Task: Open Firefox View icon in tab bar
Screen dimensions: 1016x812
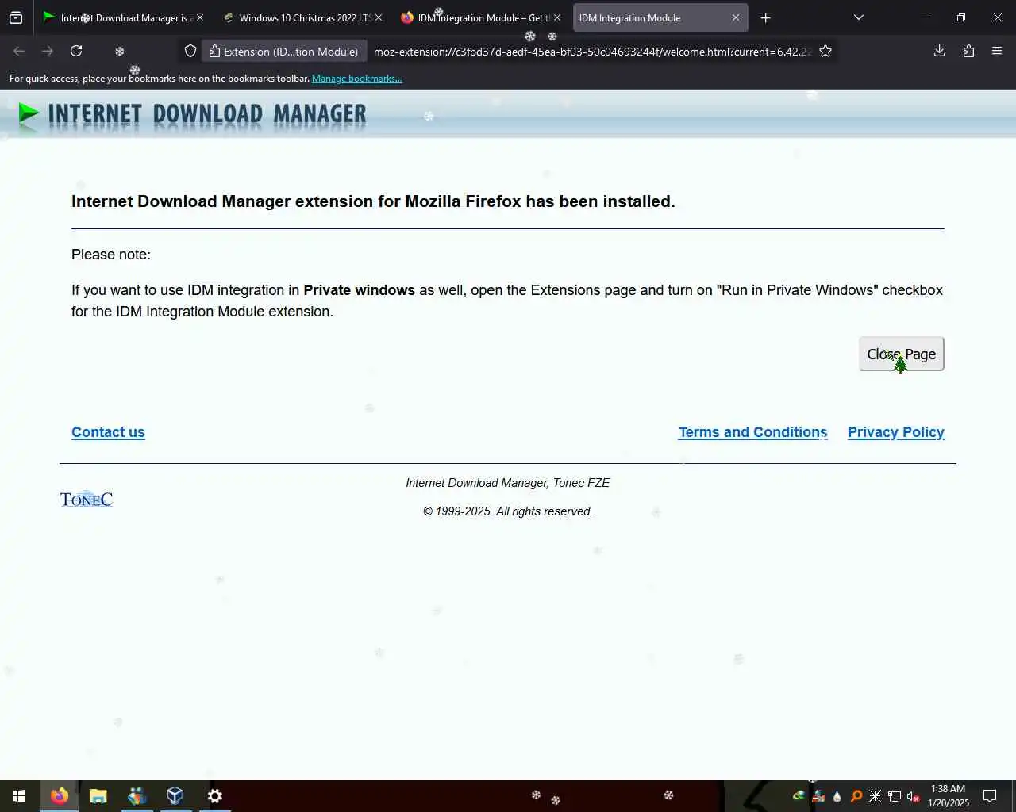Action: pos(16,17)
